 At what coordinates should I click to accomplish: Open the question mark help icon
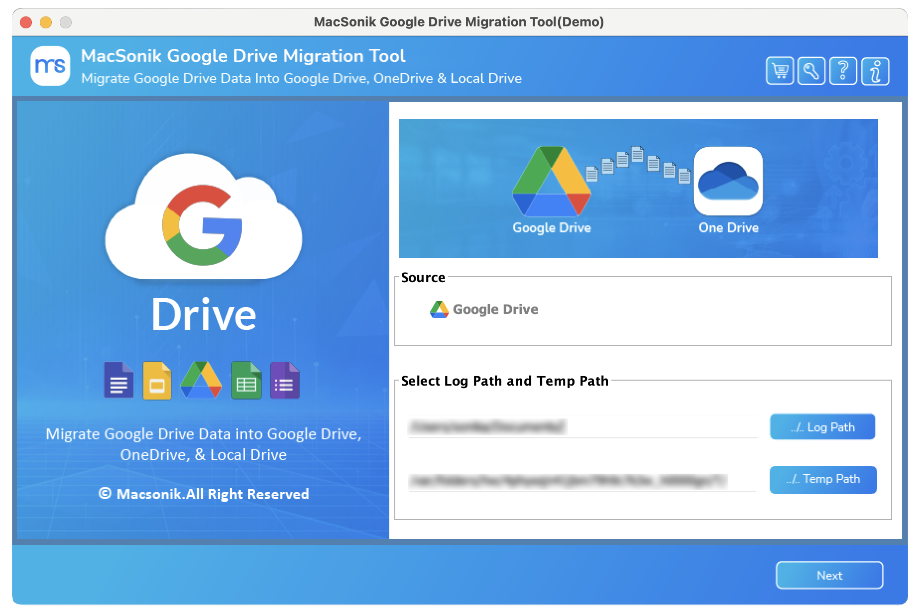tap(843, 71)
